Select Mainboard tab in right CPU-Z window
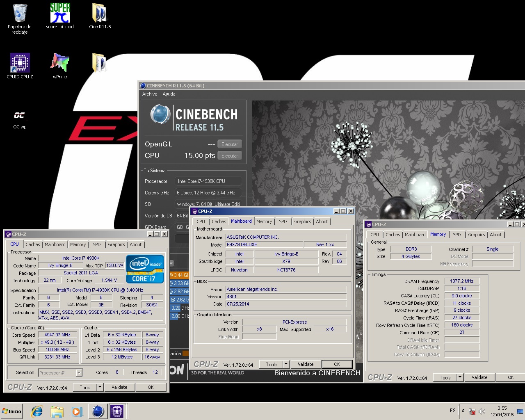Viewport: 525px width, 420px height. click(415, 235)
